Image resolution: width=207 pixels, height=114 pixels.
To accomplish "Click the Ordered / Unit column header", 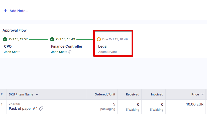I will [x=105, y=94].
